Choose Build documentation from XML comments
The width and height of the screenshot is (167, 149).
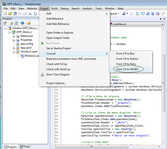point(74,59)
